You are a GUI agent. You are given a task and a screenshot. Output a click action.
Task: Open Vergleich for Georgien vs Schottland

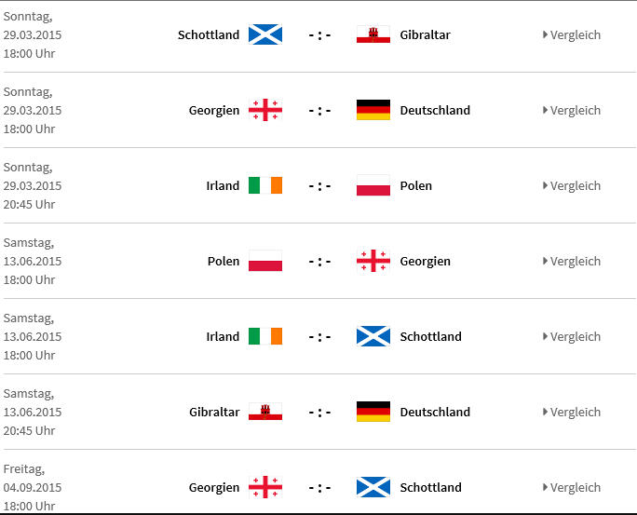[572, 487]
